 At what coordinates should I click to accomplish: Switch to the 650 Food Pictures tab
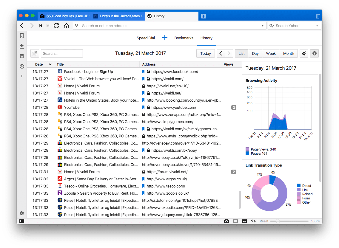click(x=64, y=16)
